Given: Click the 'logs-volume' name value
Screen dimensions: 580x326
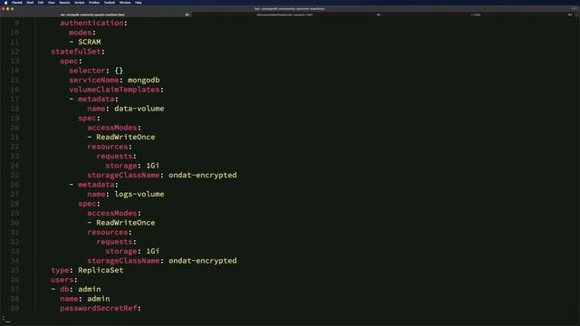Looking at the screenshot, I should (139, 195).
